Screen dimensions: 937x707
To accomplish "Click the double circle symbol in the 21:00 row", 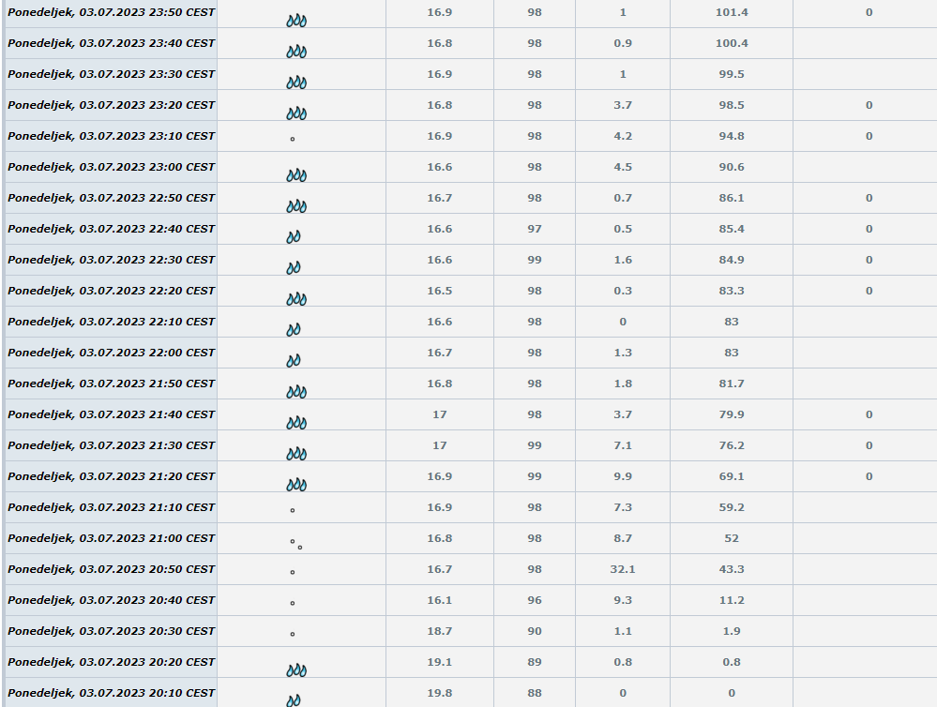I will pos(295,544).
